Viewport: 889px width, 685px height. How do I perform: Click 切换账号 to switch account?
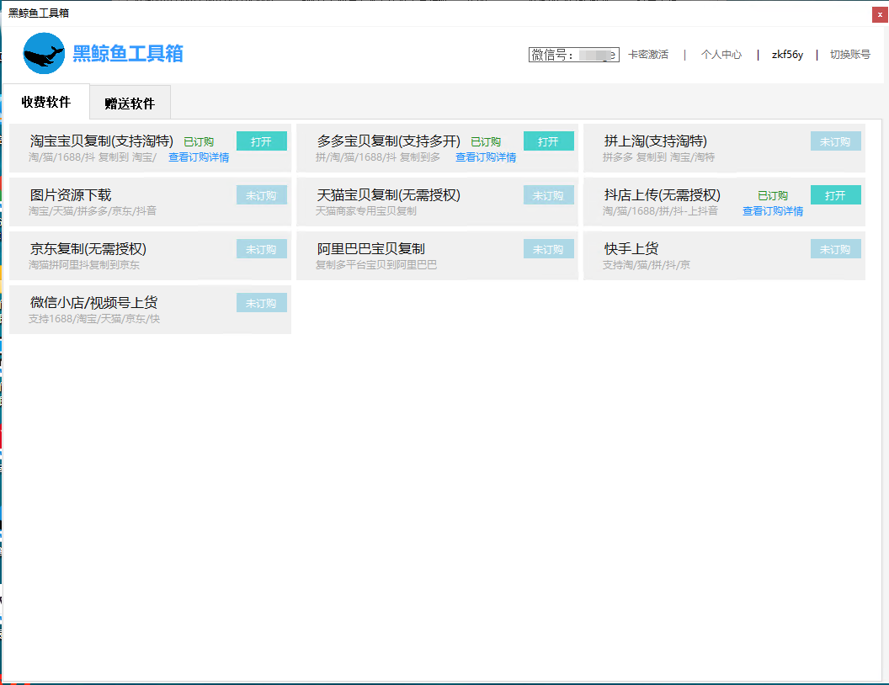pyautogui.click(x=850, y=55)
